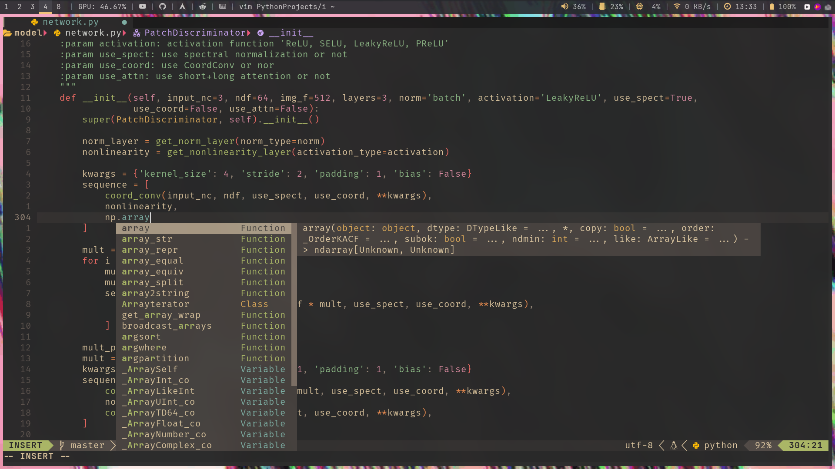Open the Reddit launcher icon
The width and height of the screenshot is (835, 469).
pos(202,7)
